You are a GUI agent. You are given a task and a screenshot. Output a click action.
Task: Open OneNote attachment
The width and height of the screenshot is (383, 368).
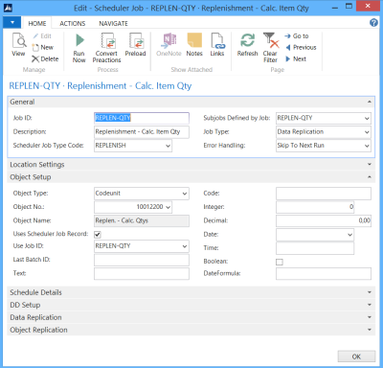point(169,45)
